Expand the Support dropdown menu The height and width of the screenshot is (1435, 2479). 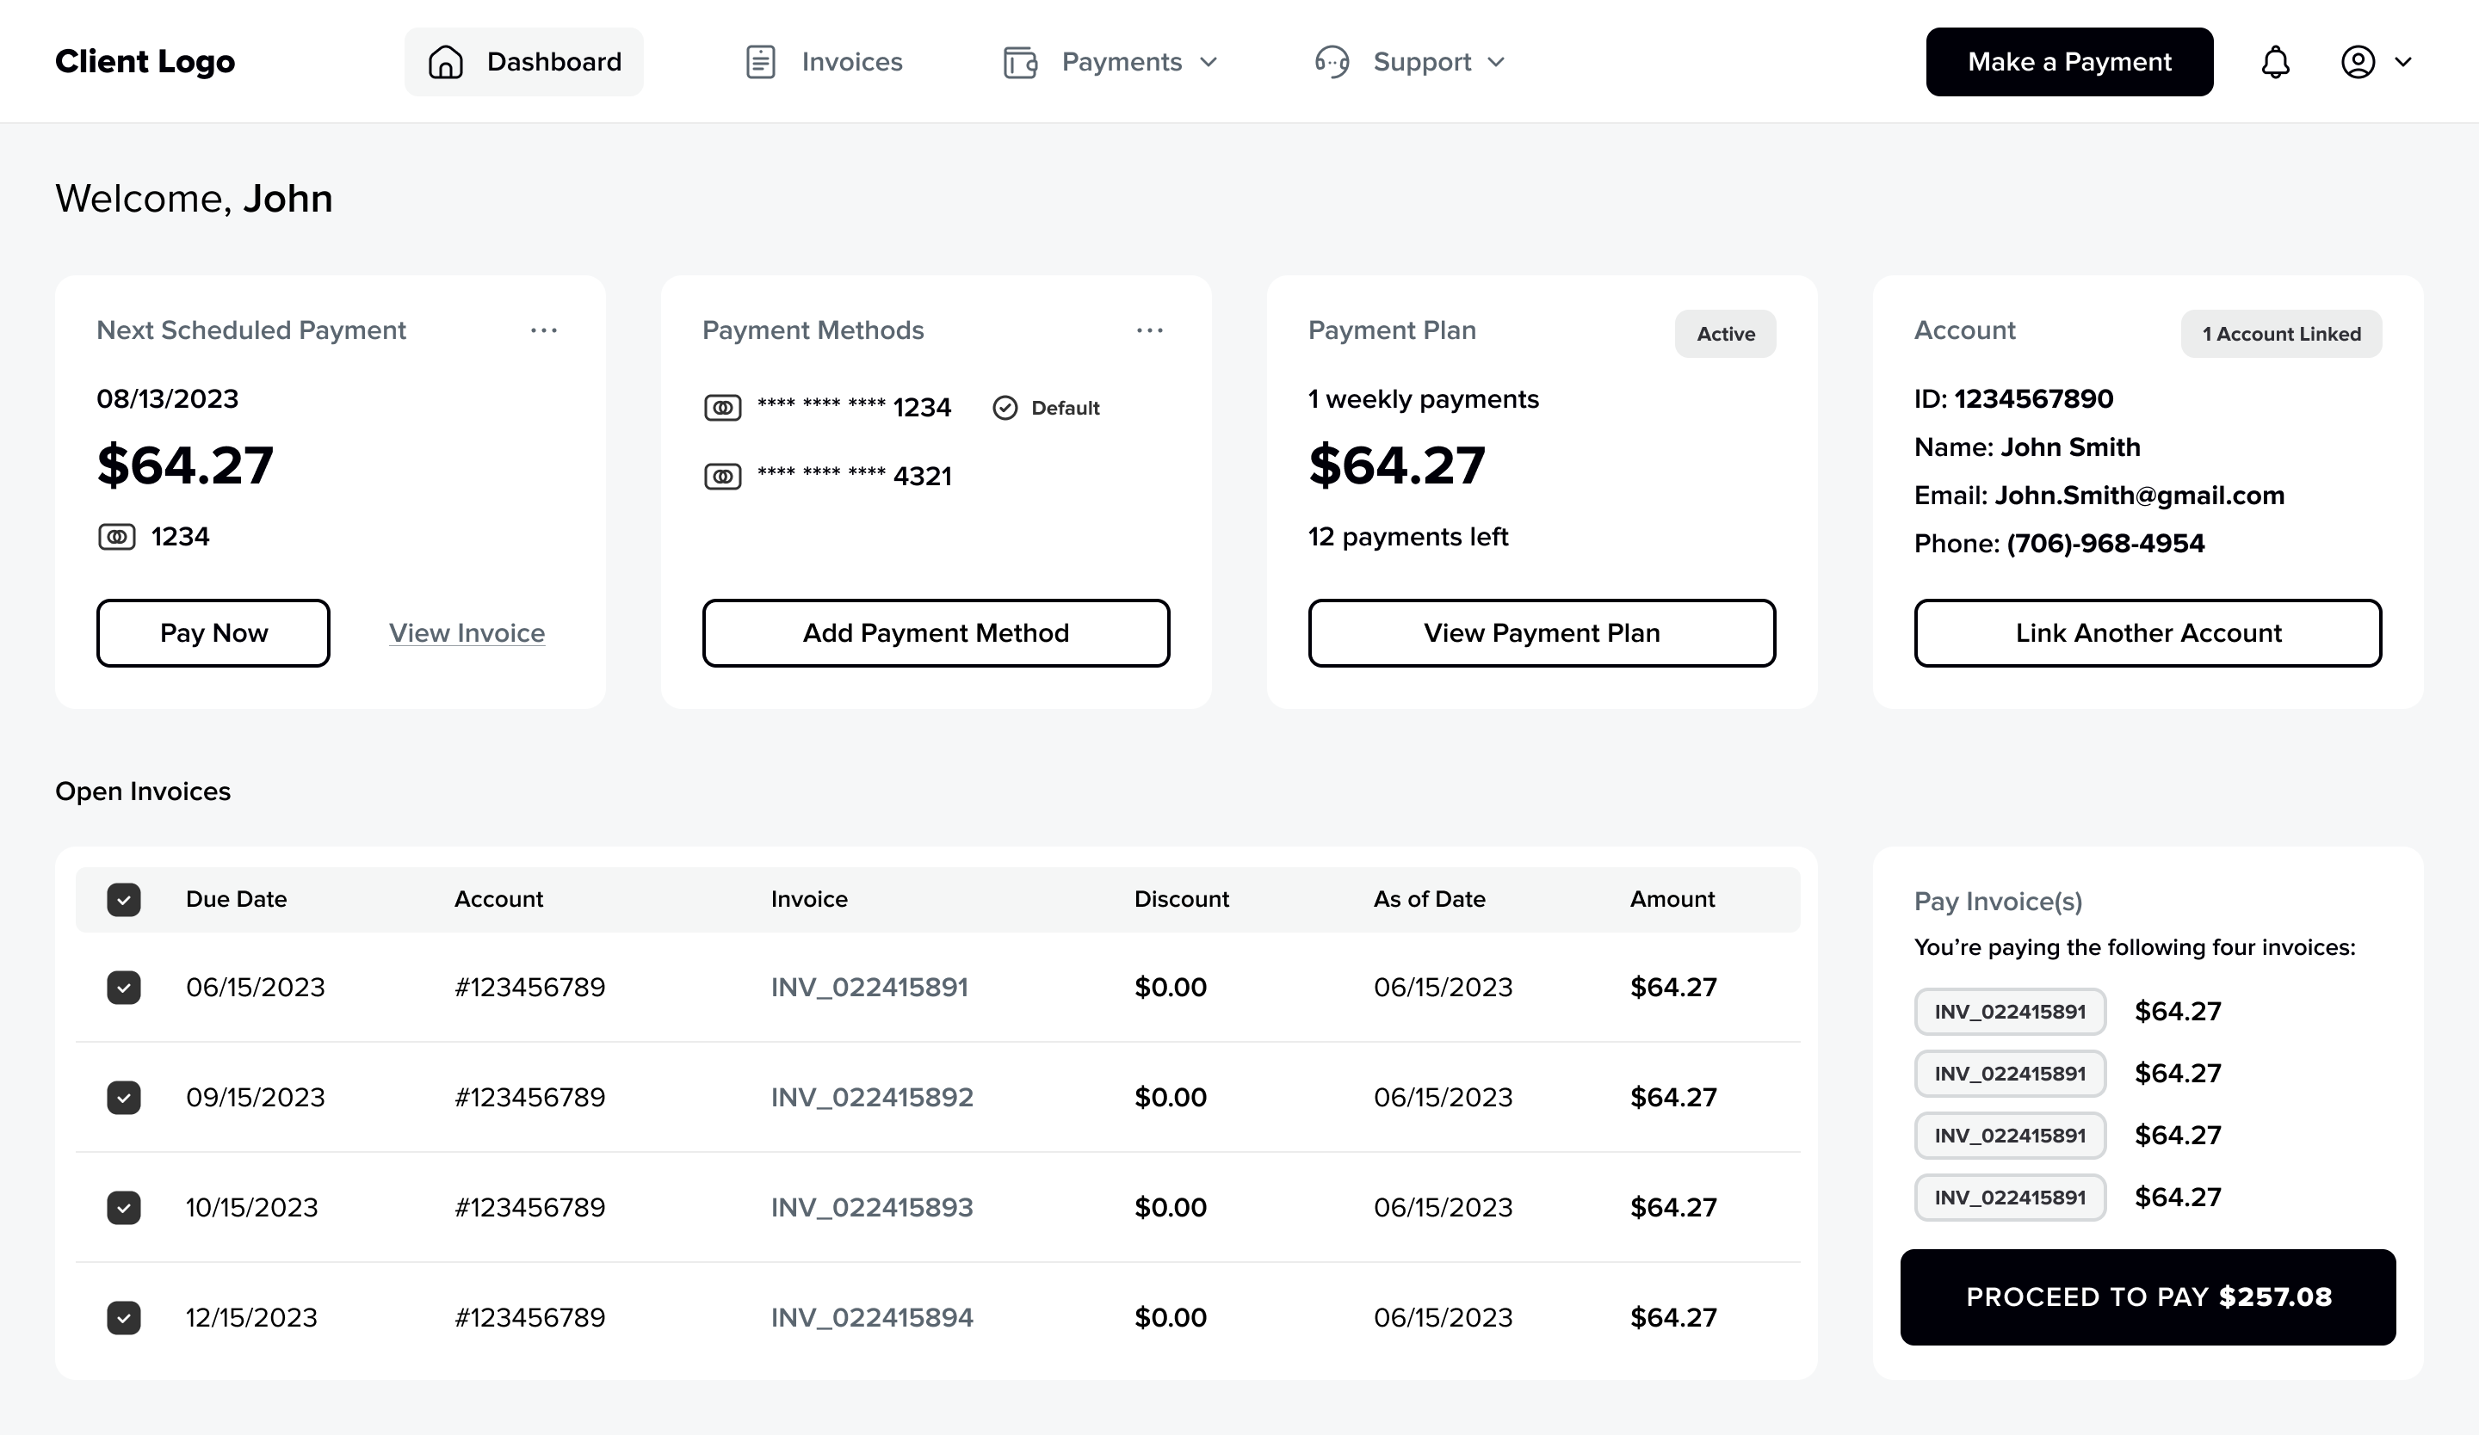1496,62
